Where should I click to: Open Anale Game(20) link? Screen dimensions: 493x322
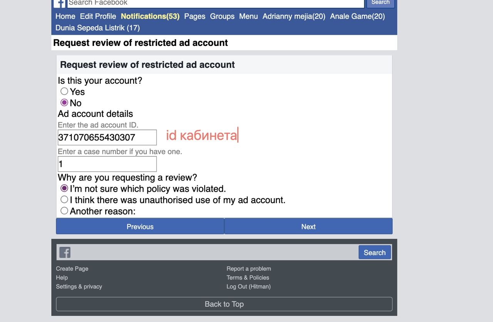coord(357,16)
